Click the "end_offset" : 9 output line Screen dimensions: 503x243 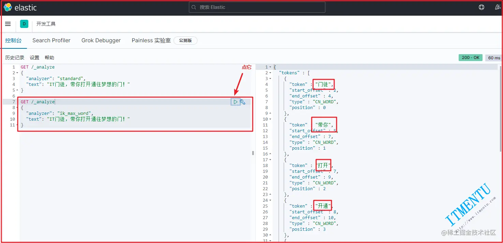(311, 177)
